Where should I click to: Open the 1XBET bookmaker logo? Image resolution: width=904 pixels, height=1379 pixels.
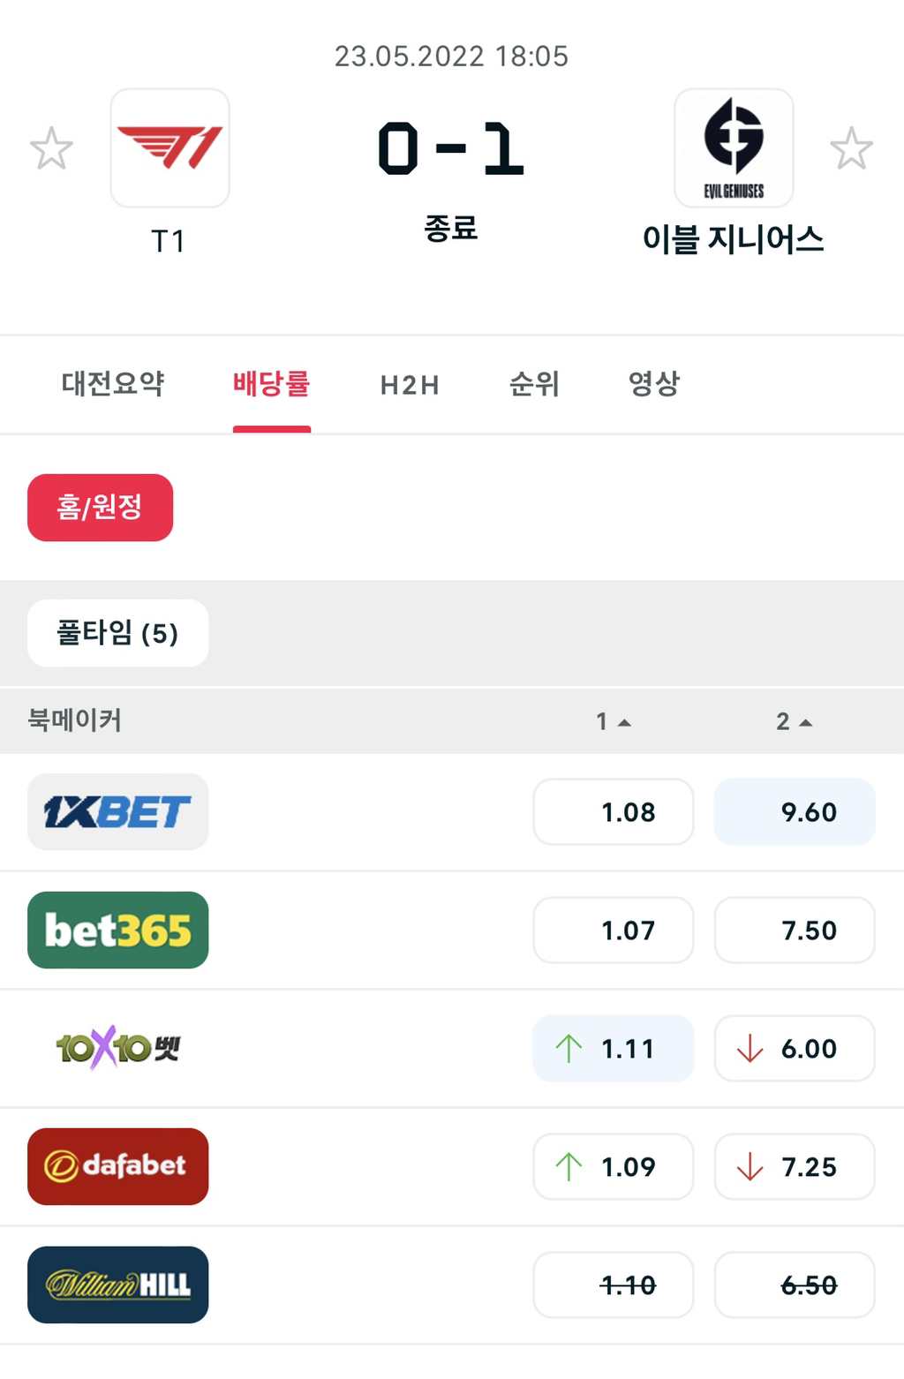[x=117, y=811]
